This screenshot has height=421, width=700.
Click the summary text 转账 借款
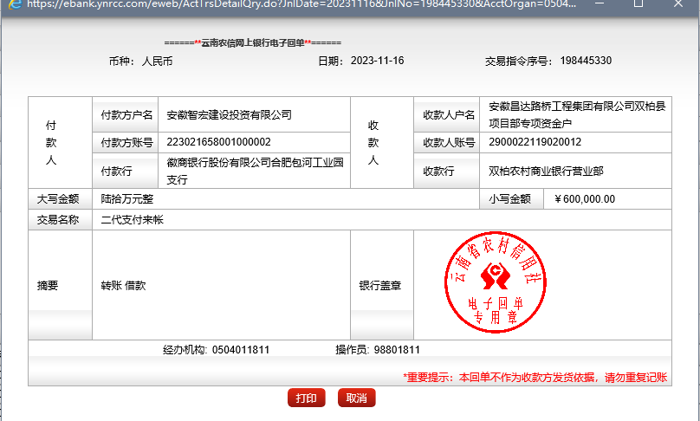(x=124, y=285)
